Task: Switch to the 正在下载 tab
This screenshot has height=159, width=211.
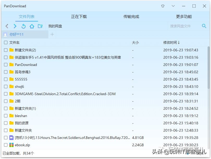Action: tap(79, 16)
